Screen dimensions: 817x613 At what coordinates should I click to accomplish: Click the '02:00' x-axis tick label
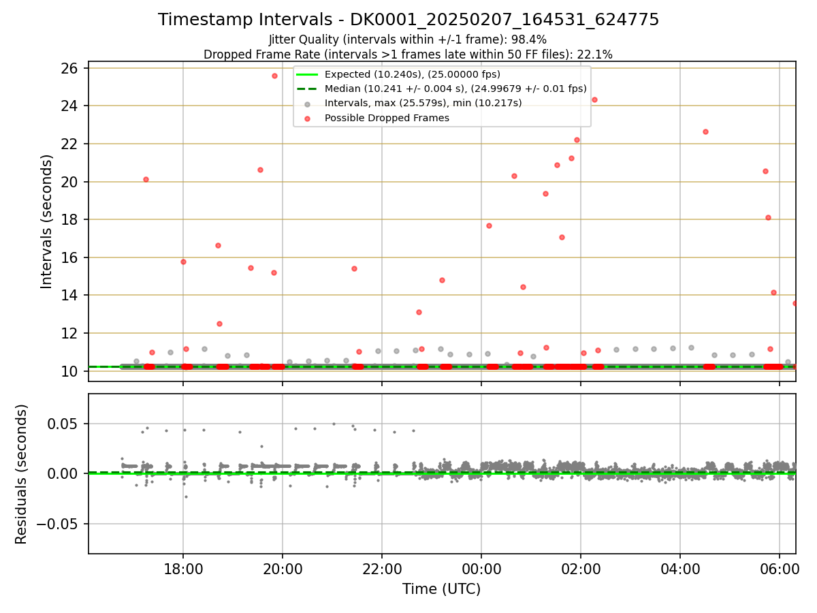tap(581, 568)
